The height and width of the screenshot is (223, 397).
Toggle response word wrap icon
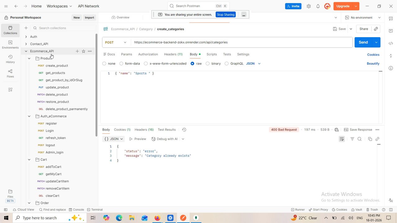click(x=341, y=139)
